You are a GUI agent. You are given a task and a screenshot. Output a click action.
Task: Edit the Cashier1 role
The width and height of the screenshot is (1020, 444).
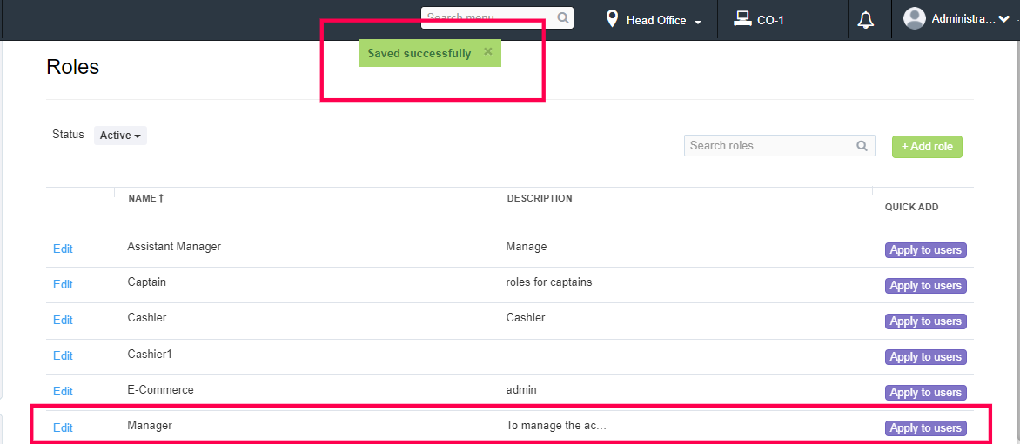tap(63, 355)
